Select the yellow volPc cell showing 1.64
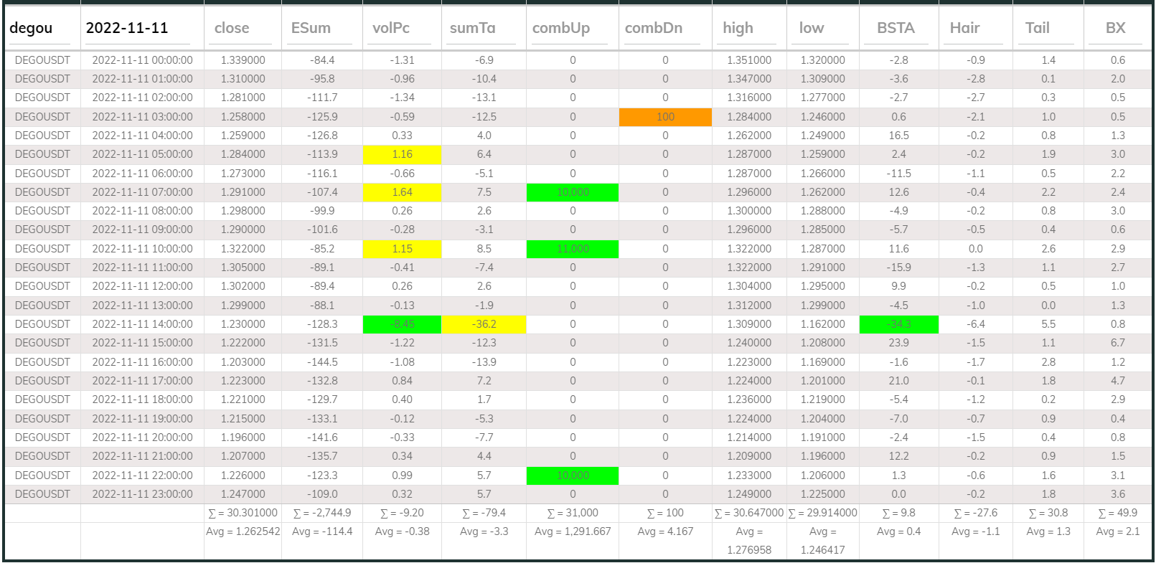This screenshot has height=563, width=1156. 402,192
